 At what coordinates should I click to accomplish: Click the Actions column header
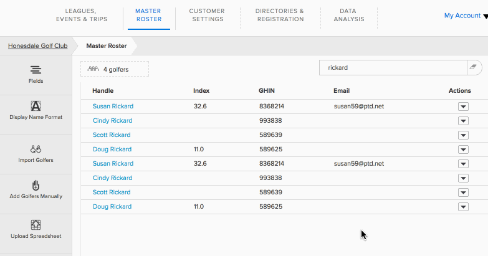coord(460,90)
